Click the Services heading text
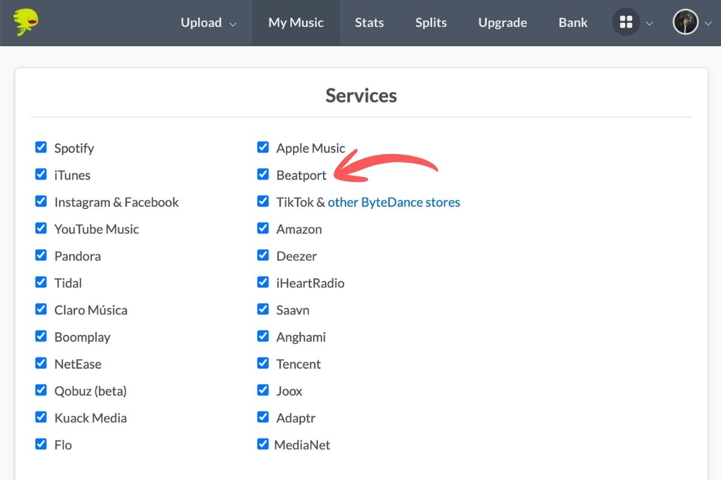 click(x=361, y=95)
